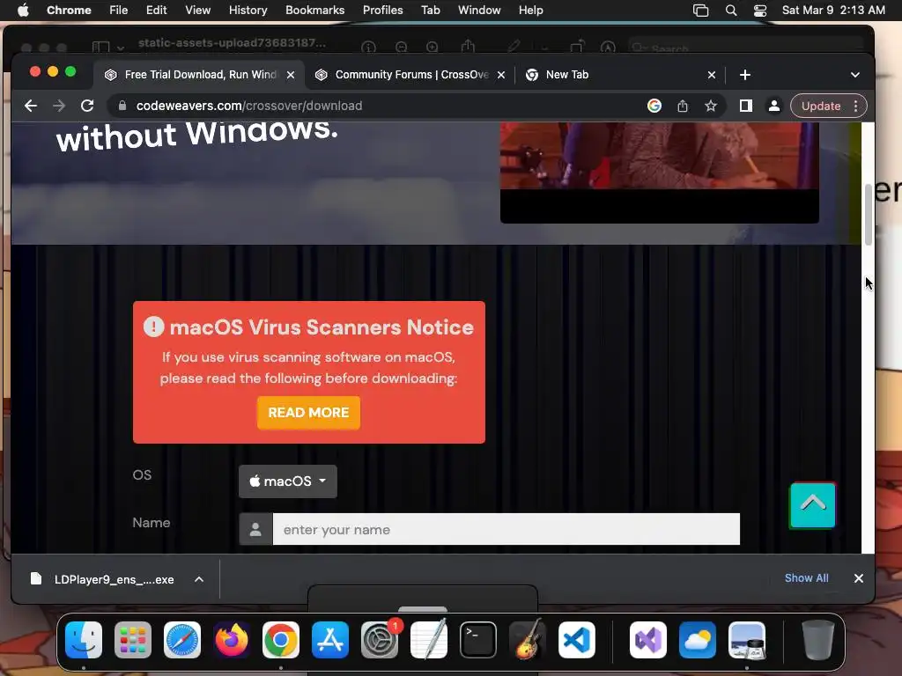Open the Apple menu
The height and width of the screenshot is (676, 902).
[x=23, y=11]
